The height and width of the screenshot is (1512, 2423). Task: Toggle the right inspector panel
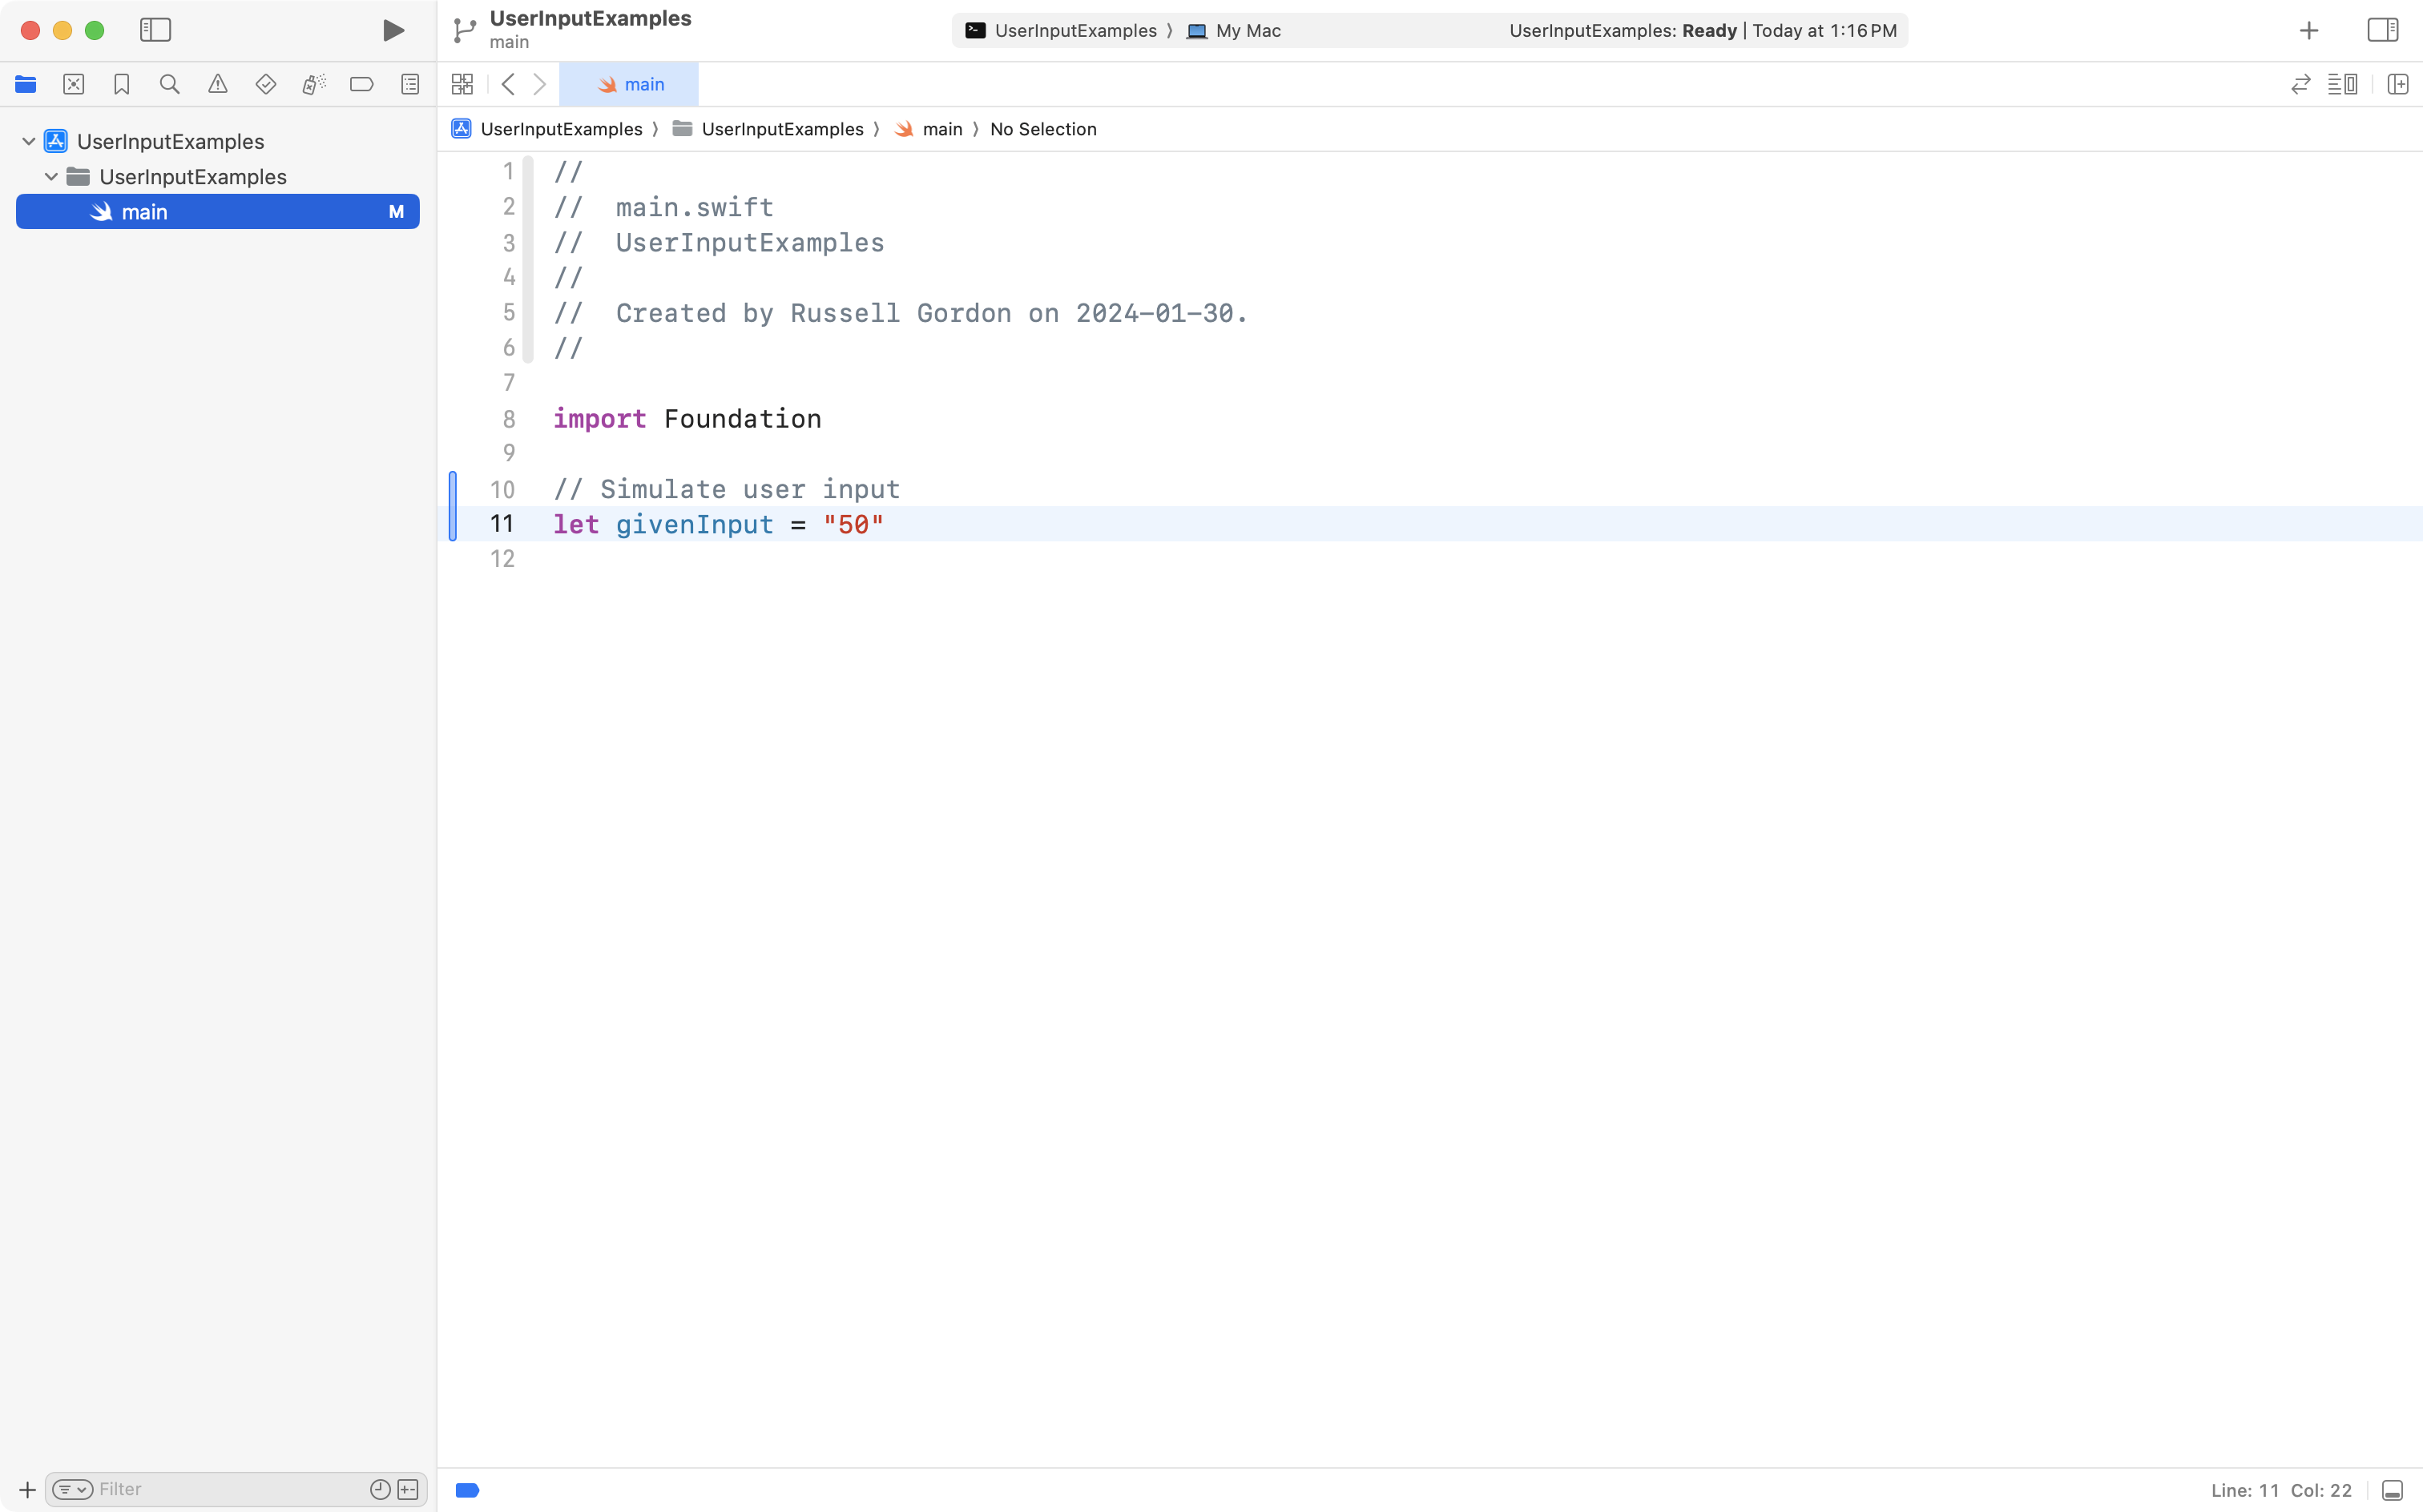2382,30
